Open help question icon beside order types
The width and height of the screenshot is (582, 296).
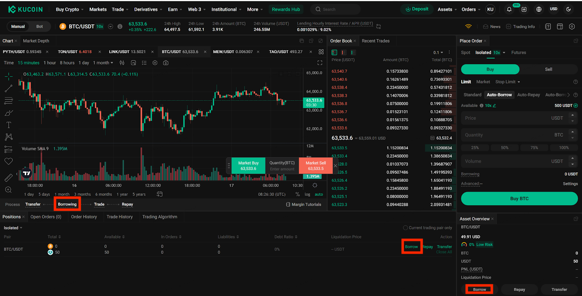[x=575, y=82]
